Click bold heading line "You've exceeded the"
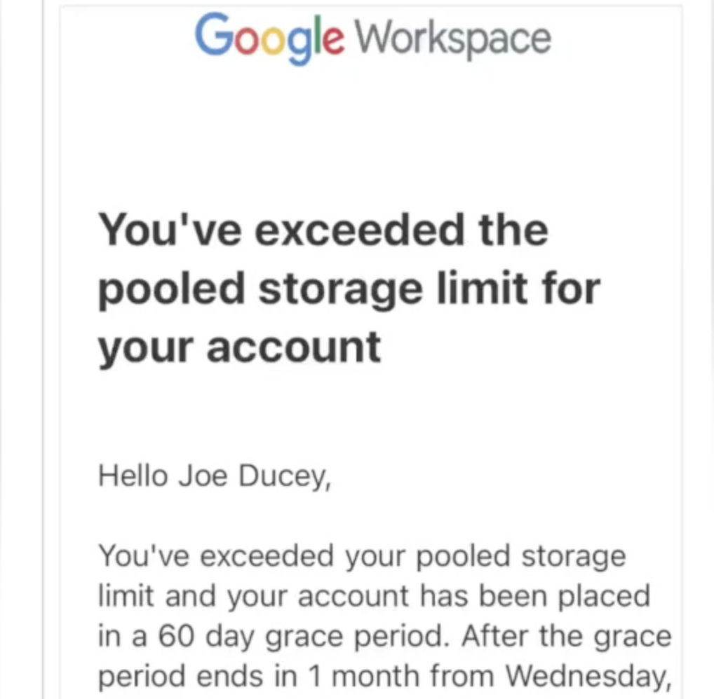Image resolution: width=714 pixels, height=699 pixels. [x=323, y=229]
